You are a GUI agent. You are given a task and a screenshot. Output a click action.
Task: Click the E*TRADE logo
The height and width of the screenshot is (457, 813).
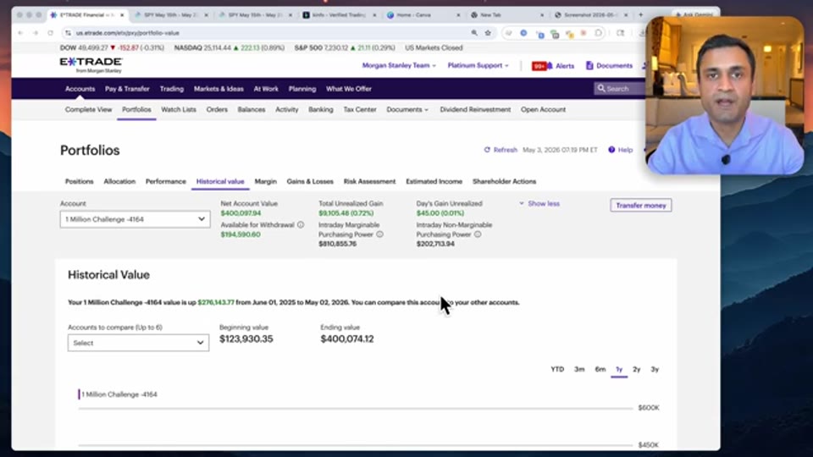coord(91,65)
